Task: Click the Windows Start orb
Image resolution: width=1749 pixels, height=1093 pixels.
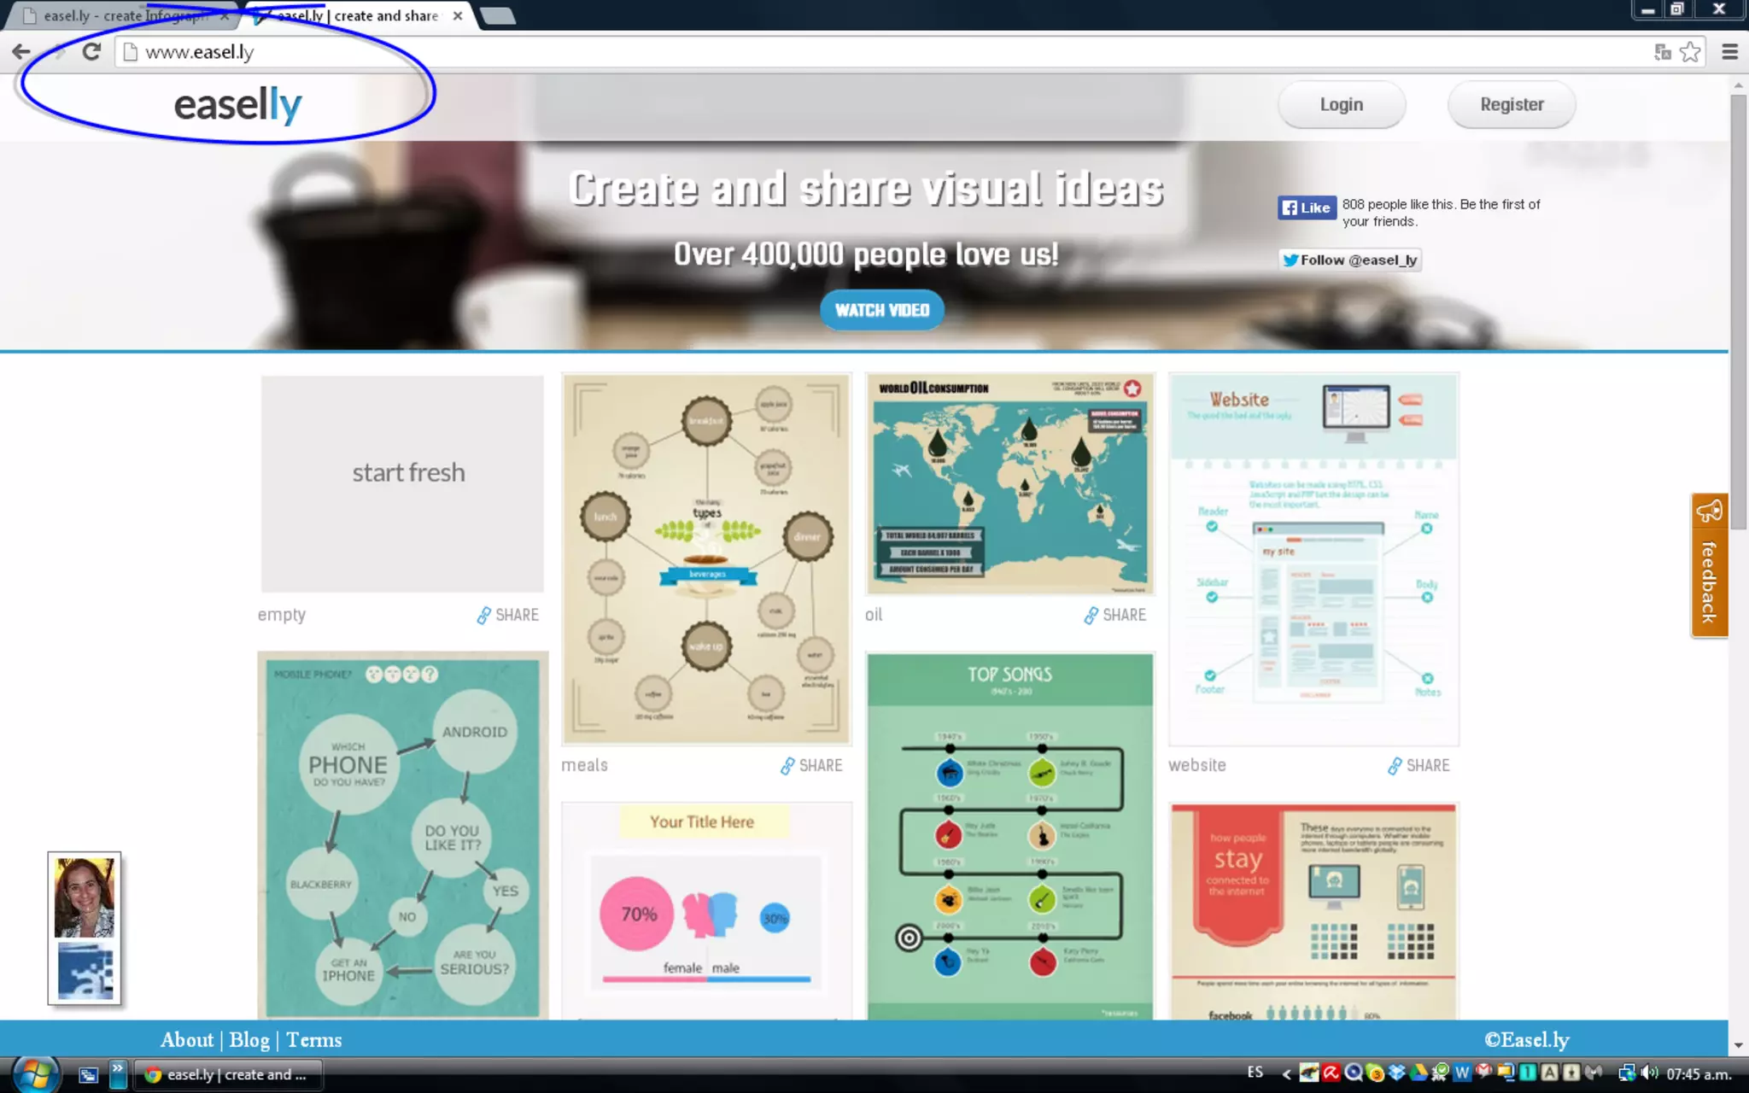Action: pyautogui.click(x=34, y=1074)
